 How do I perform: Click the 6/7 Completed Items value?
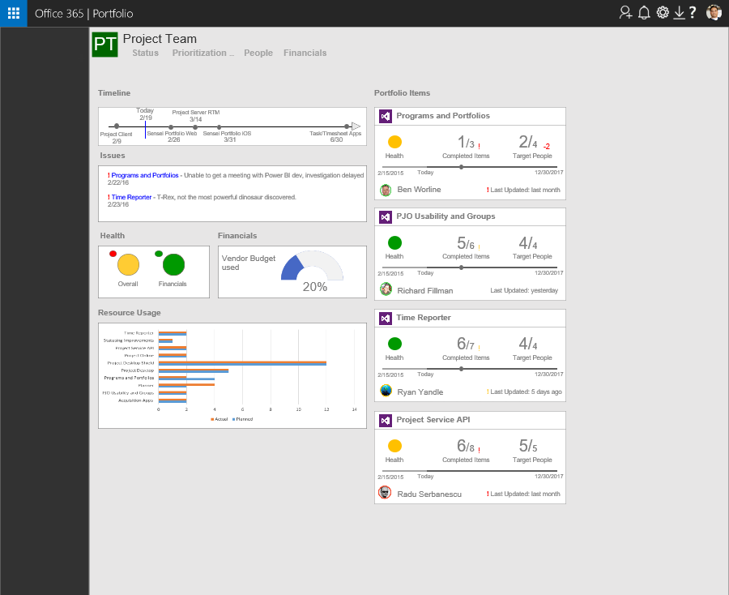(x=466, y=344)
